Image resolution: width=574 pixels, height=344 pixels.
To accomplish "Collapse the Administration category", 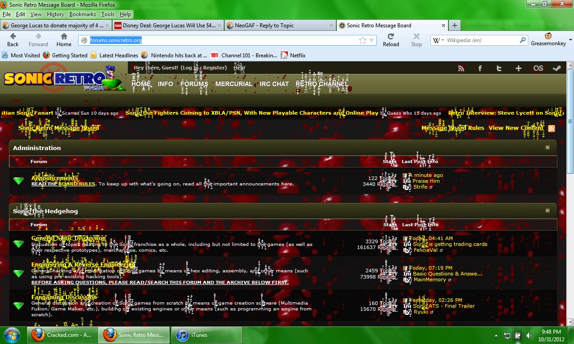I will [548, 148].
